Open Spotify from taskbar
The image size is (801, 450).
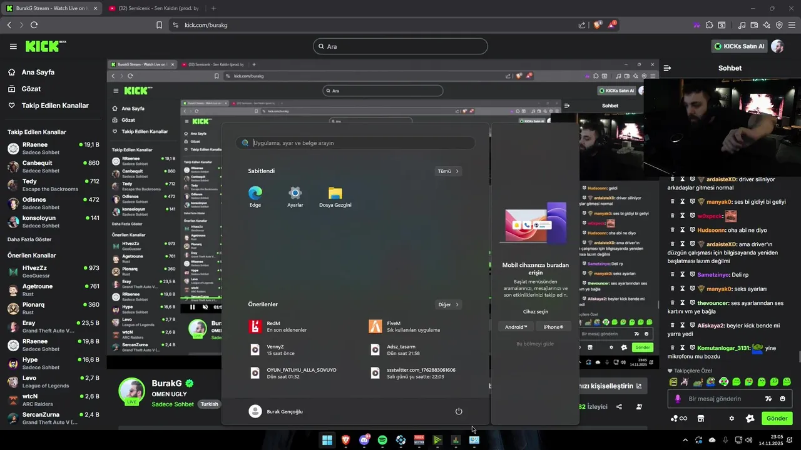(x=382, y=440)
